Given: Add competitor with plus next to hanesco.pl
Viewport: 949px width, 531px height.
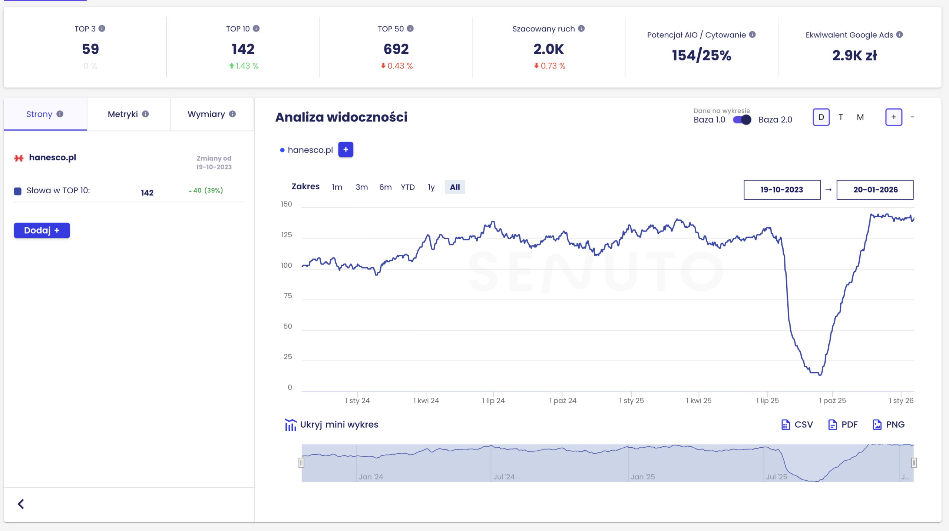Looking at the screenshot, I should [x=345, y=150].
